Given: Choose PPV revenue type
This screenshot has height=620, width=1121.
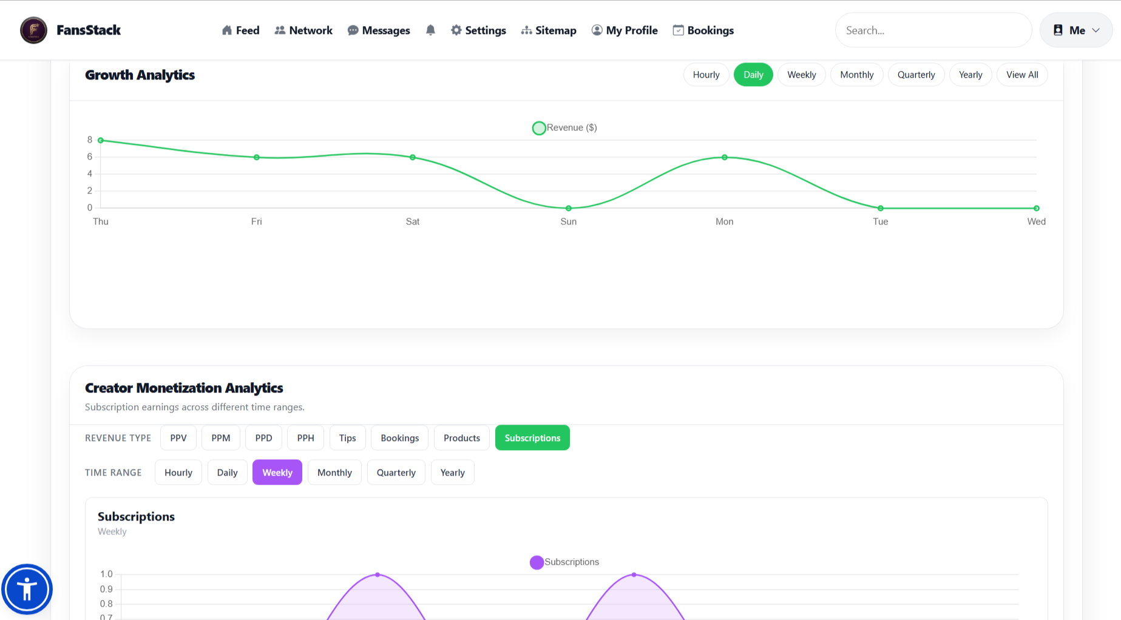Looking at the screenshot, I should [x=178, y=438].
